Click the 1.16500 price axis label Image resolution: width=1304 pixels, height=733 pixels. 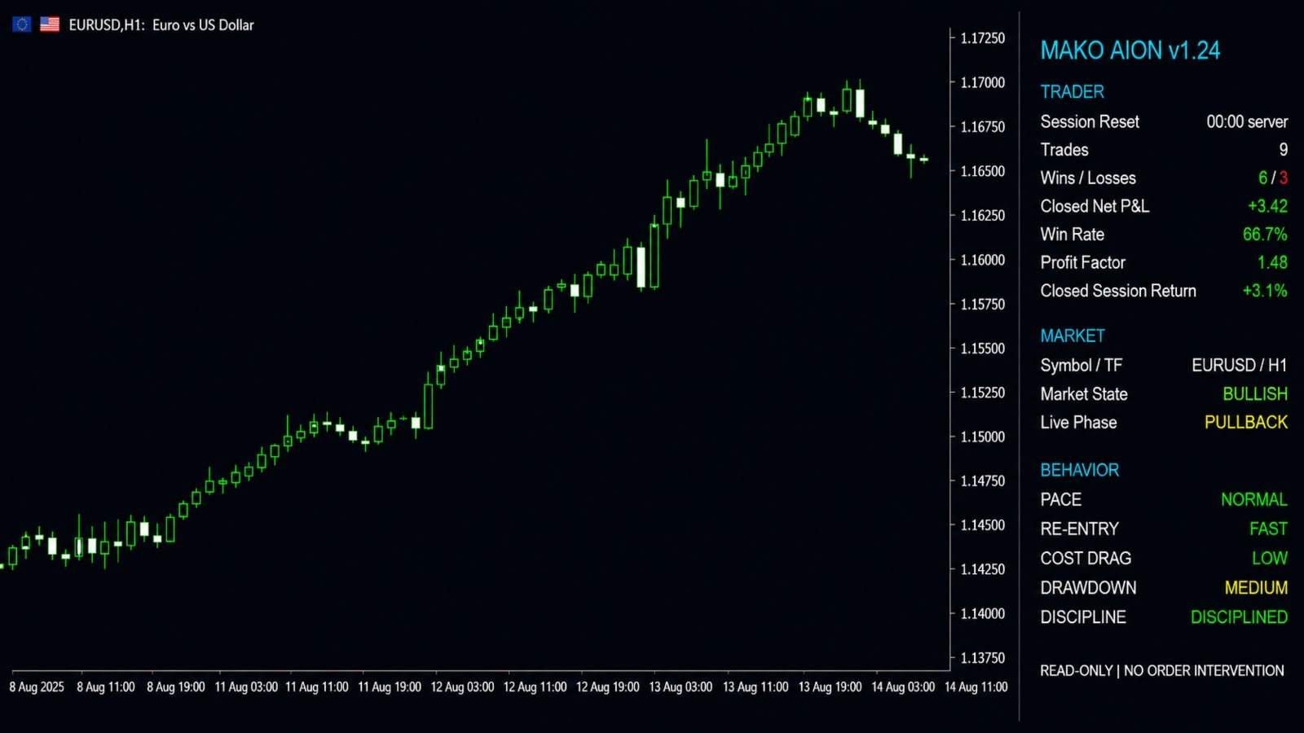point(983,171)
